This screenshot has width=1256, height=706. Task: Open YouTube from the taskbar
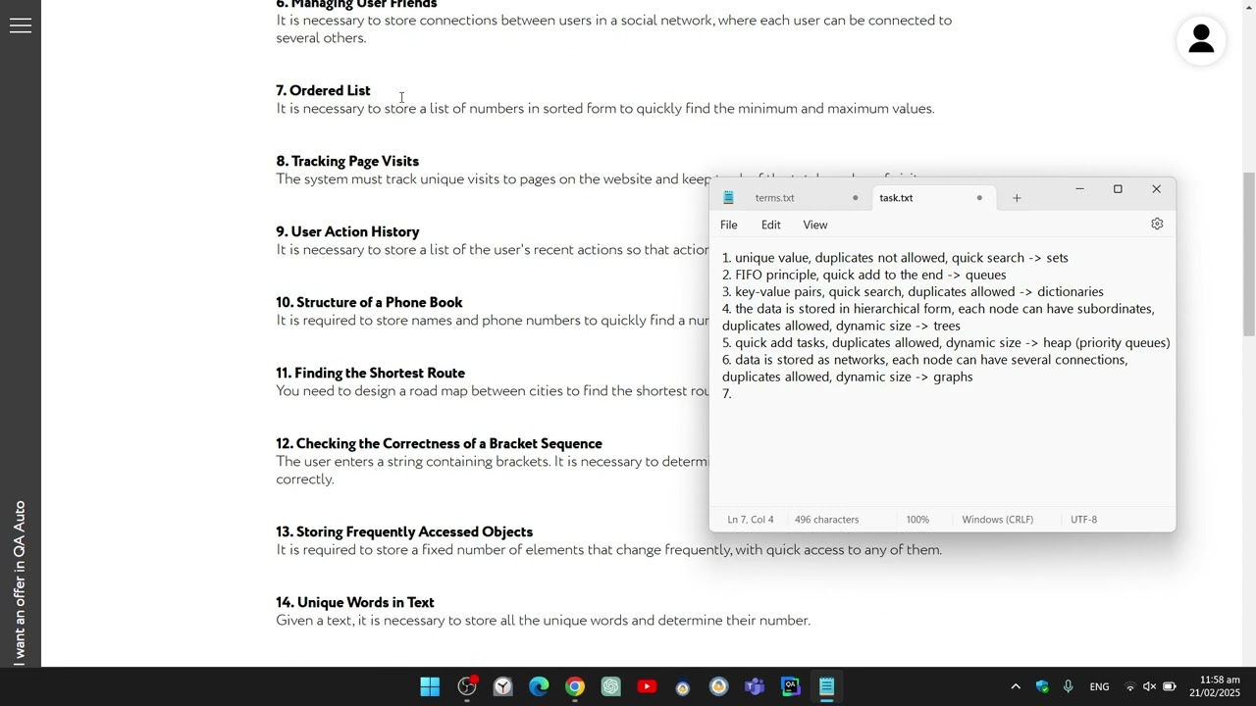tap(647, 686)
